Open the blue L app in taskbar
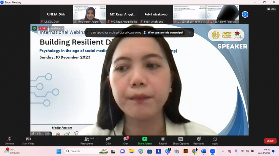The image size is (279, 156). pos(159,151)
